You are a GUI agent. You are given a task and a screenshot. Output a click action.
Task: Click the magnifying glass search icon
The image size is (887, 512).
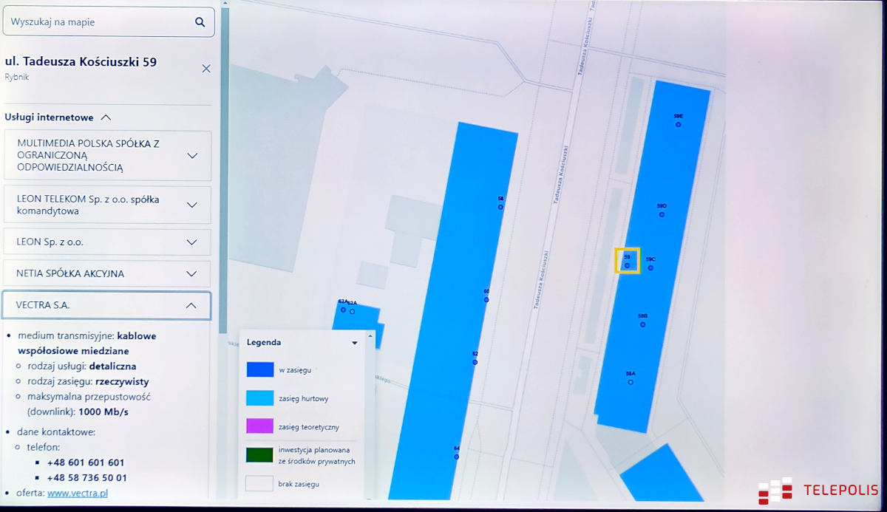coord(200,22)
